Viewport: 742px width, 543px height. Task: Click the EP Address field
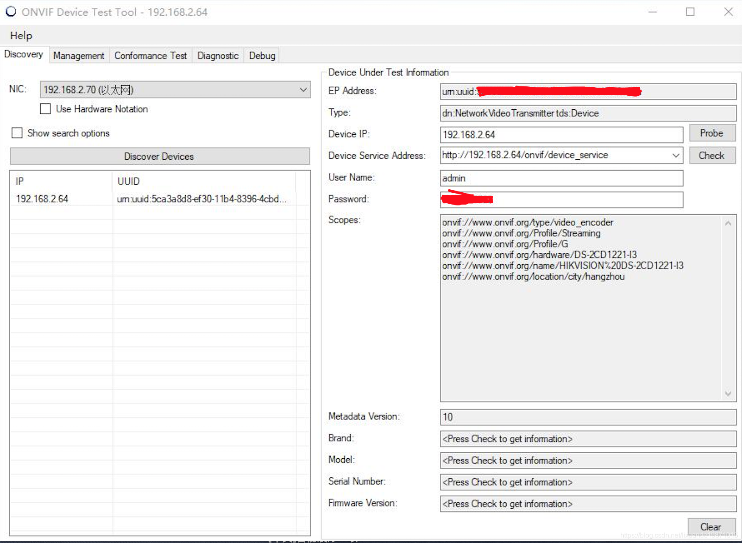tap(588, 91)
